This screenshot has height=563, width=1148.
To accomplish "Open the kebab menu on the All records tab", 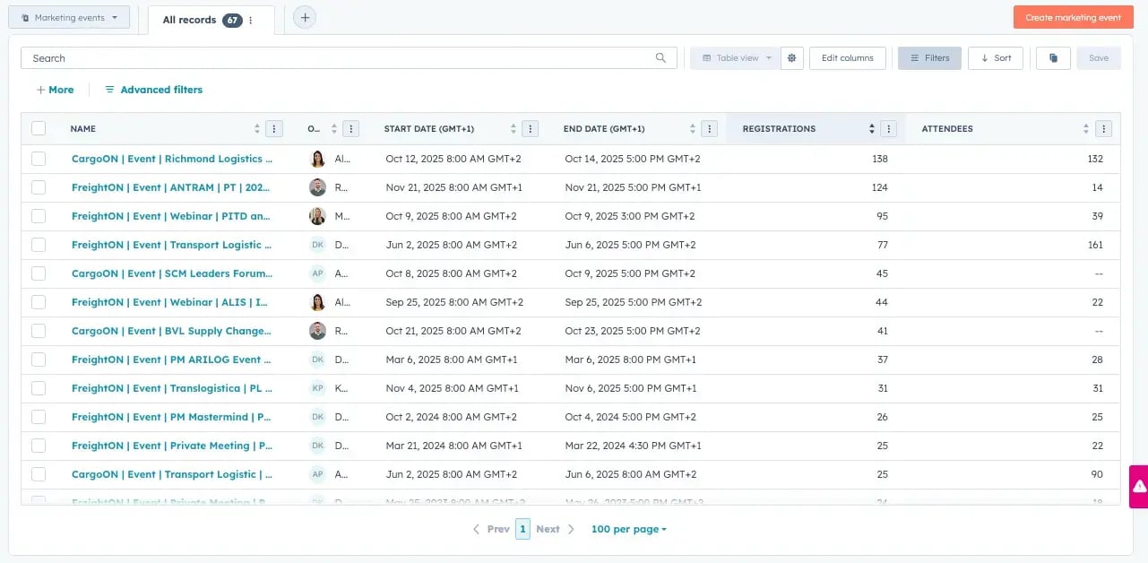I will coord(249,19).
